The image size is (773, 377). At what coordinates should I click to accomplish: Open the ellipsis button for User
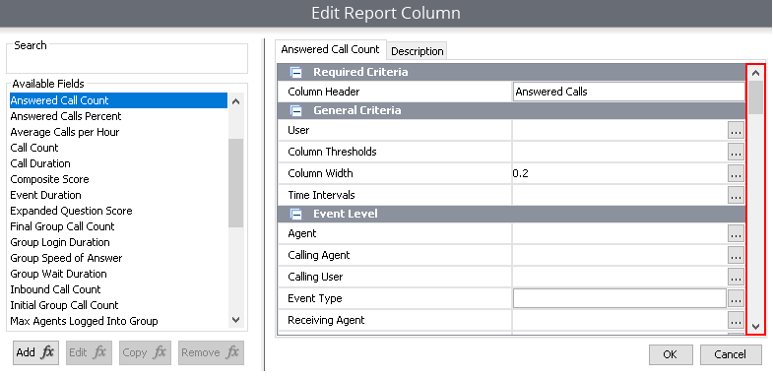click(x=736, y=131)
